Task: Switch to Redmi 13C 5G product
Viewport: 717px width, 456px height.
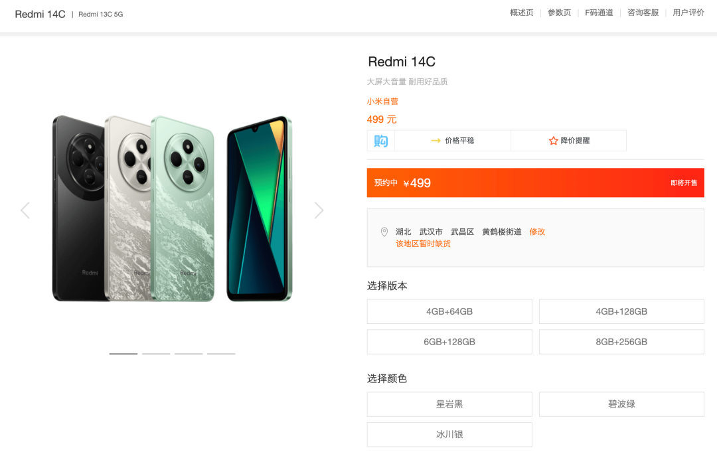Action: 101,14
